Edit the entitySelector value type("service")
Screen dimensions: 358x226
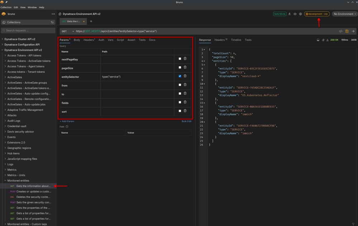tap(137, 77)
